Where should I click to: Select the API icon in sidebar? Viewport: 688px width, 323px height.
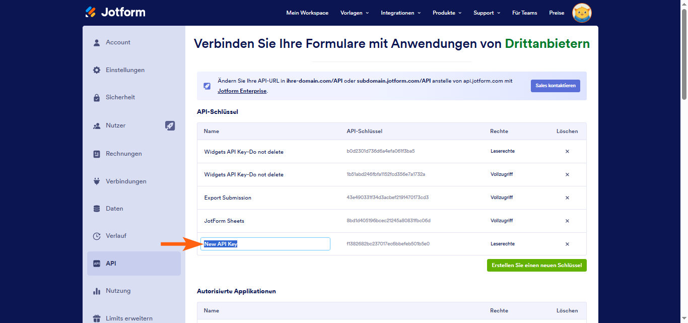[x=97, y=264]
